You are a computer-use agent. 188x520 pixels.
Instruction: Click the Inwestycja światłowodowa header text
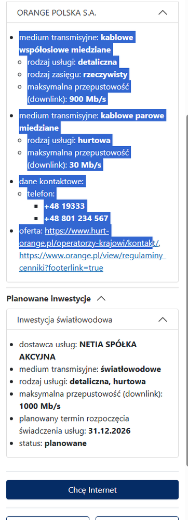coord(64,320)
